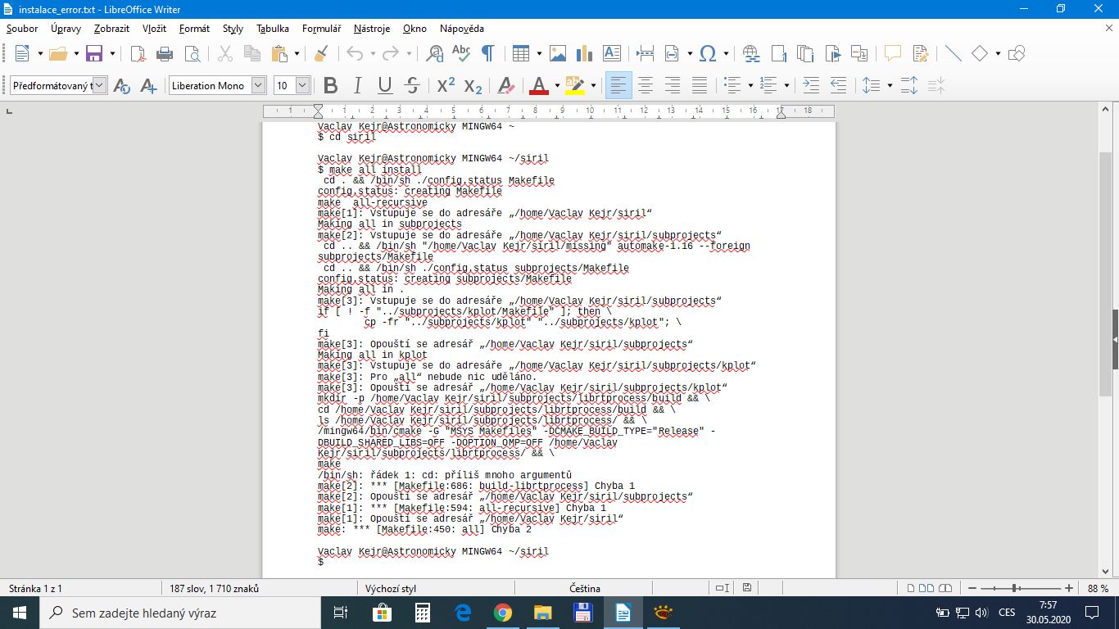
Task: Toggle Show Draw Functions icon
Action: pyautogui.click(x=1017, y=54)
